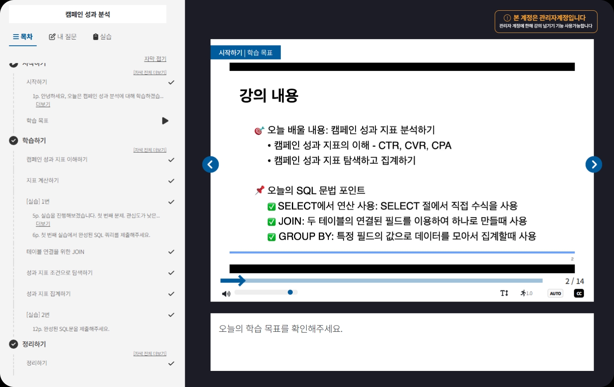Viewport: 614px width, 387px height.
Task: Open 성과 지표 집계하기 lesson
Action: [48, 294]
